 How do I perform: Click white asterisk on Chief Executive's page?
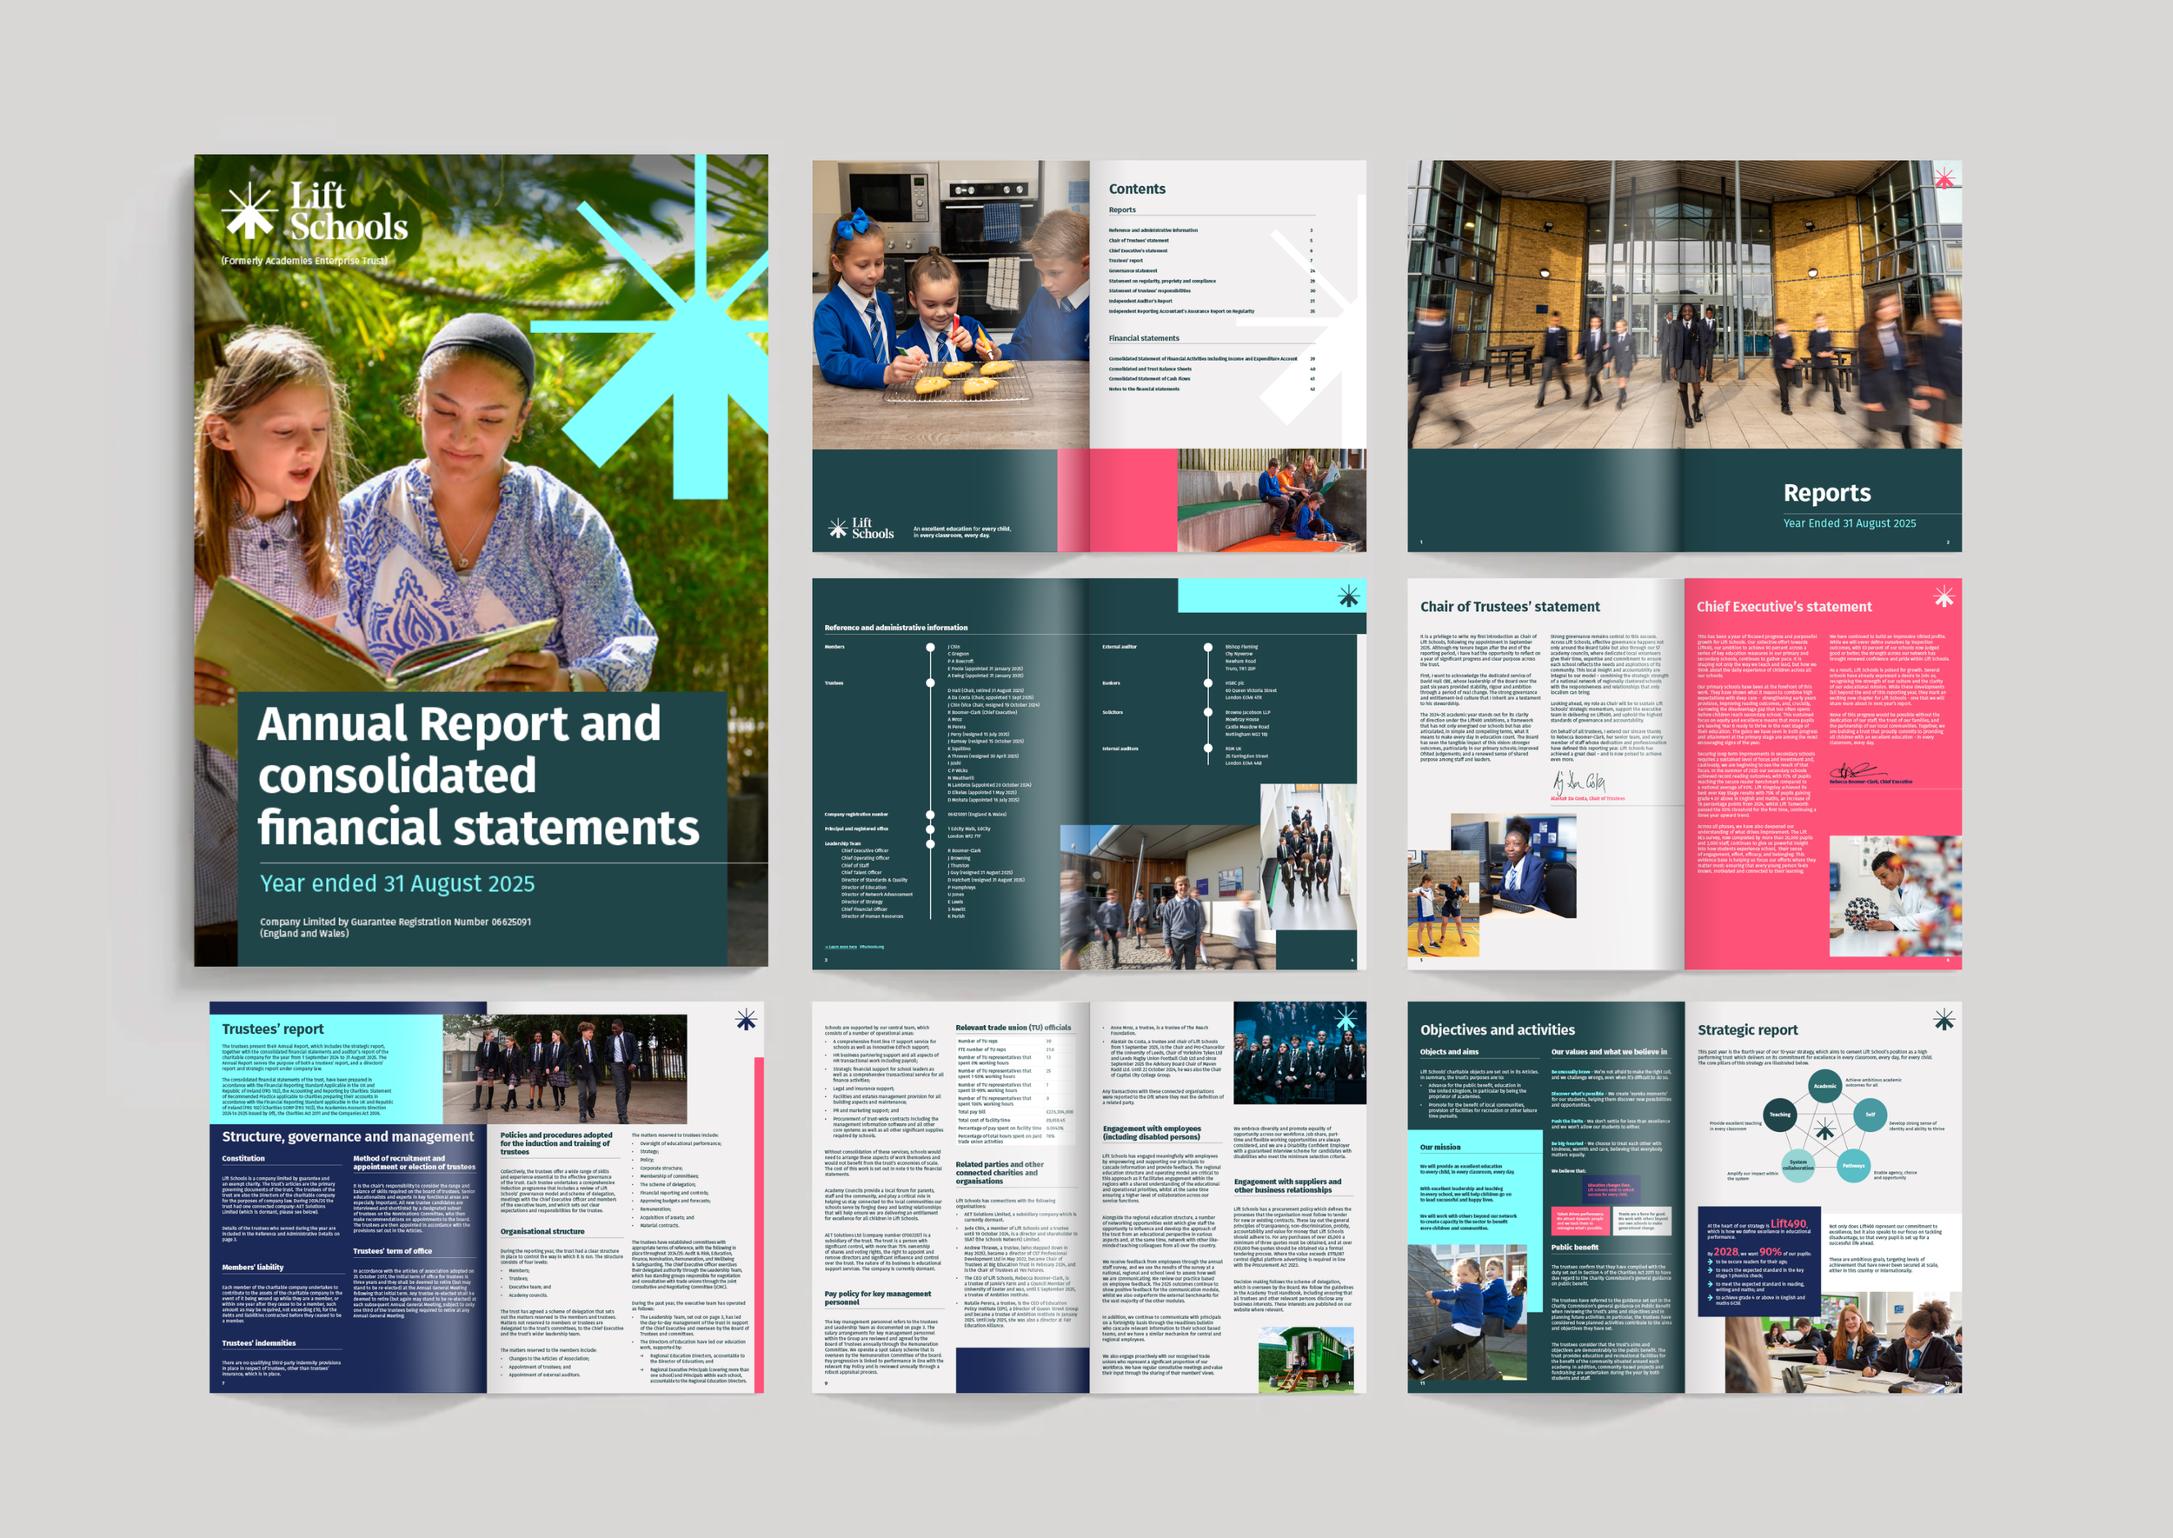1944,596
